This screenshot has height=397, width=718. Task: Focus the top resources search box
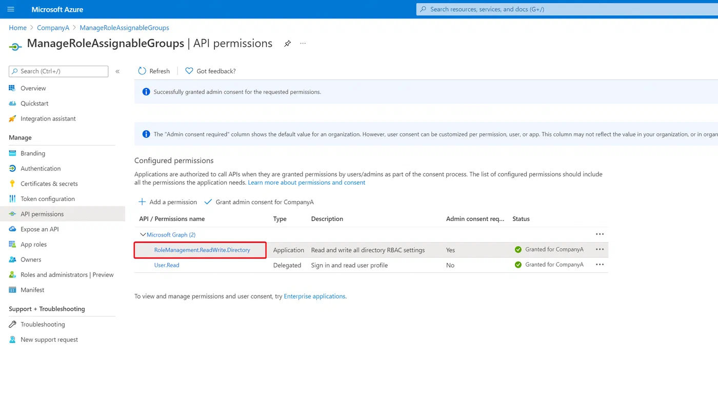click(x=567, y=9)
